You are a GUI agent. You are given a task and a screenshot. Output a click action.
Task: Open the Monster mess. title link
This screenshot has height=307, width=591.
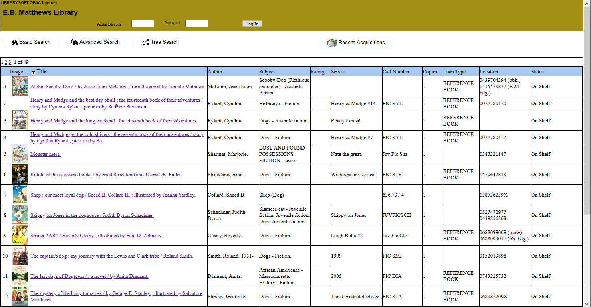pos(46,154)
